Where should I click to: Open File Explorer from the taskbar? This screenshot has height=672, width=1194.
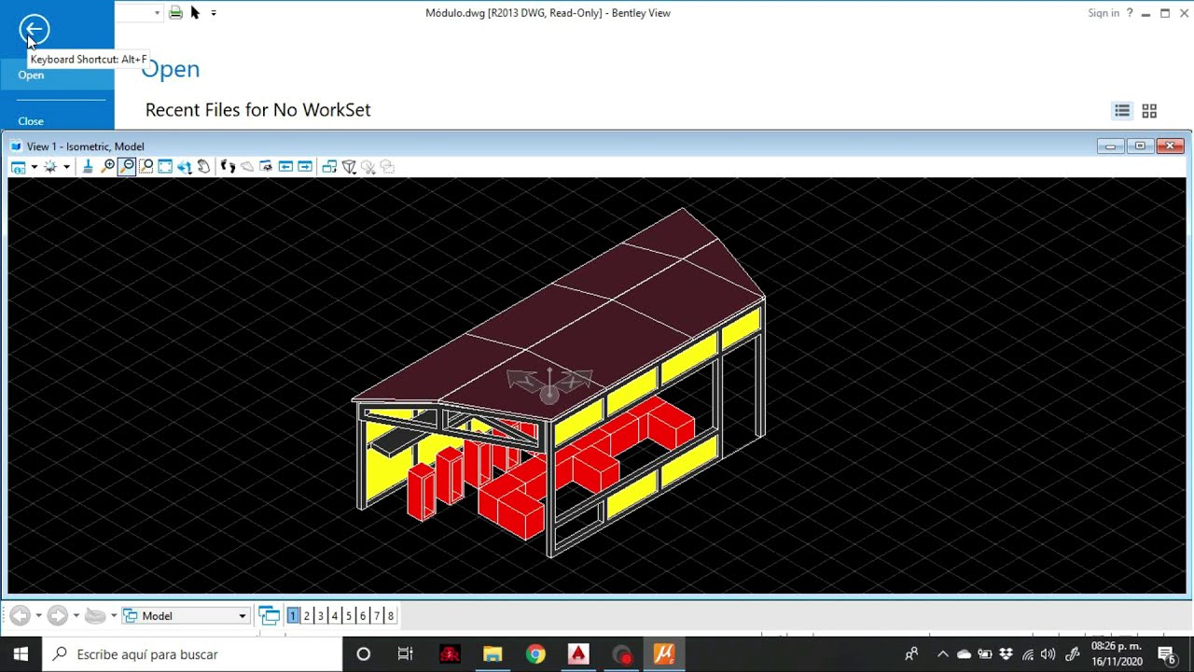(x=493, y=654)
